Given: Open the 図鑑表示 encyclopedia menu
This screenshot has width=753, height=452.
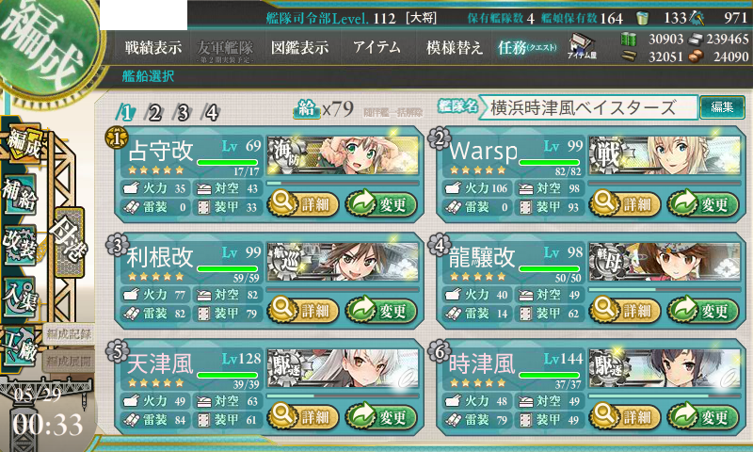Looking at the screenshot, I should coord(299,47).
